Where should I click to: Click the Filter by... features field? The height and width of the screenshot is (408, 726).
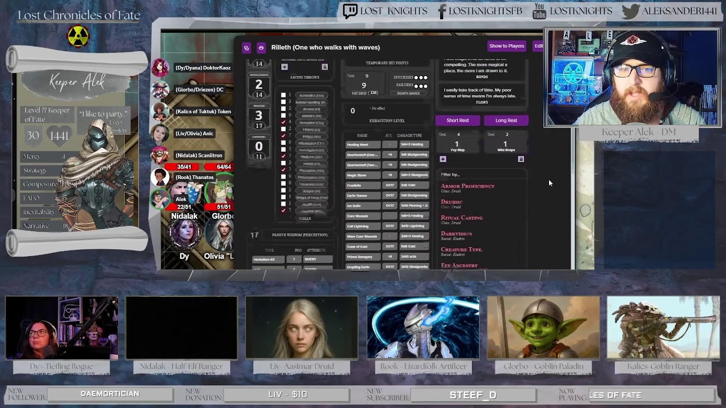tap(482, 175)
